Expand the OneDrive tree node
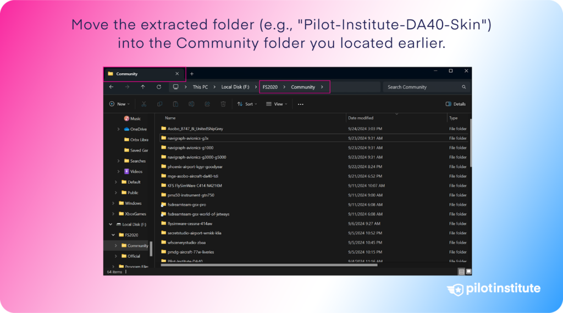Screen dimensions: 563x313 click(119, 129)
